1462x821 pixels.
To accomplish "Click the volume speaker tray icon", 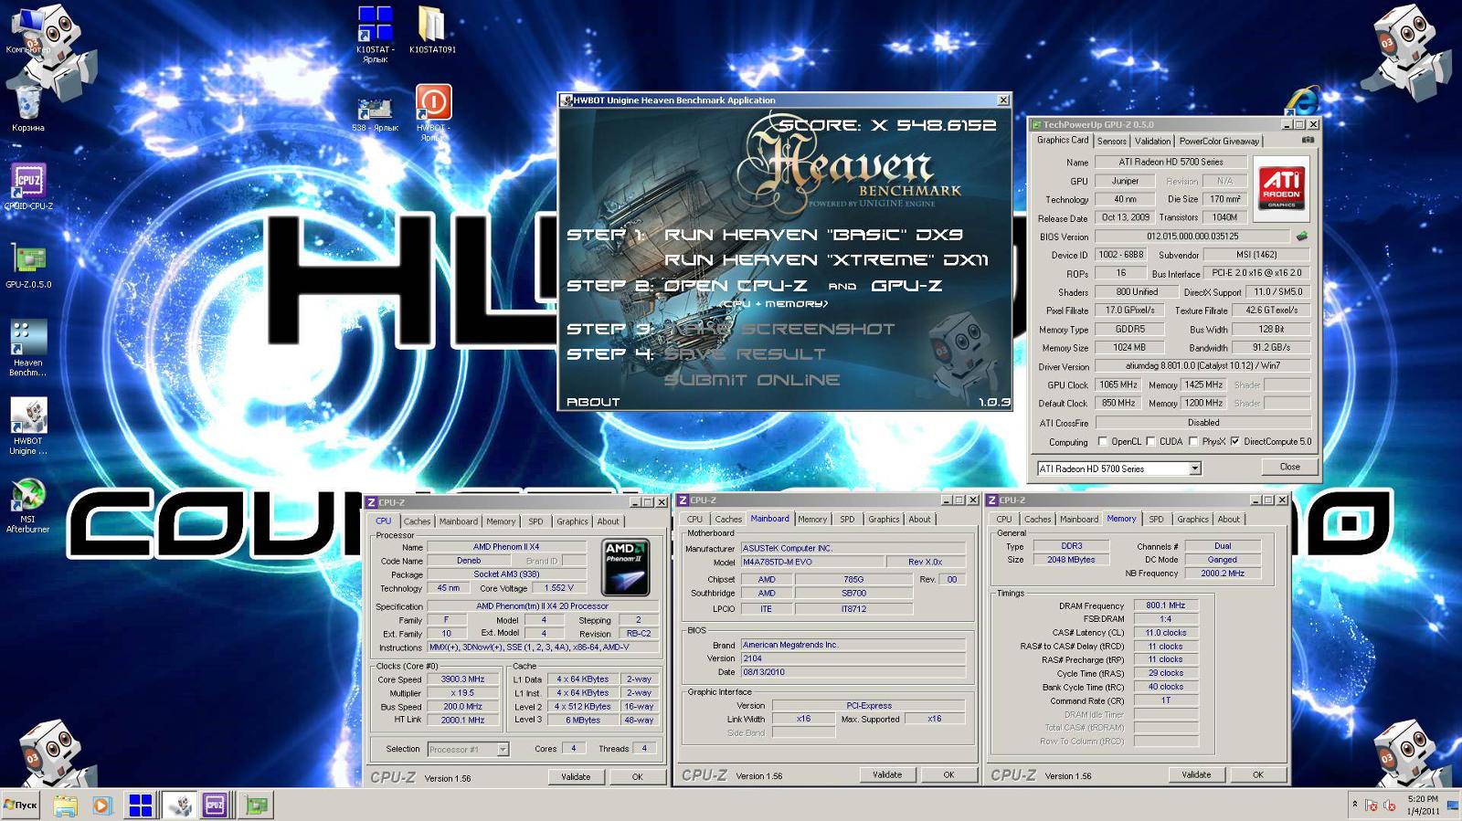I will coord(1390,805).
